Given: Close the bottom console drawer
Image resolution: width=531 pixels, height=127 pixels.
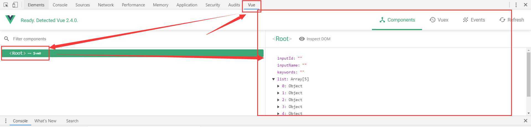Looking at the screenshot, I should click(525, 121).
